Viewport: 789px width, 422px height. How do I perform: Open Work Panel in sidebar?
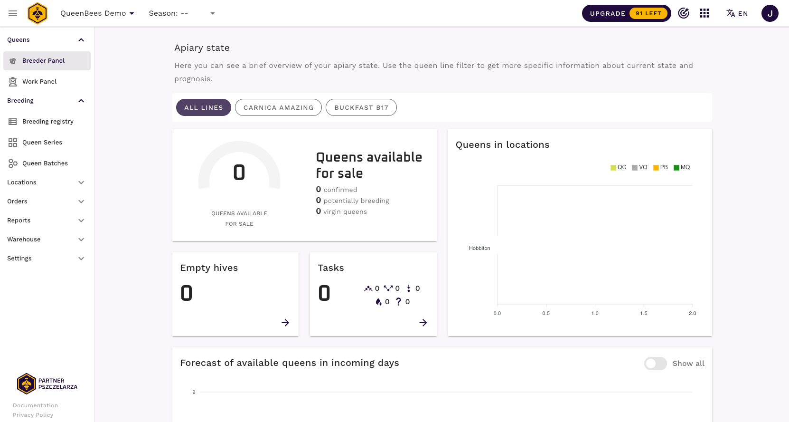pyautogui.click(x=39, y=82)
